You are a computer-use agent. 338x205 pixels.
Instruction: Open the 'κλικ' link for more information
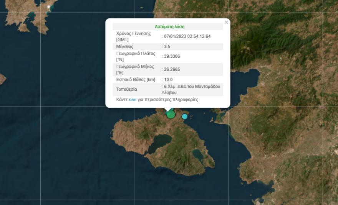[x=133, y=100]
